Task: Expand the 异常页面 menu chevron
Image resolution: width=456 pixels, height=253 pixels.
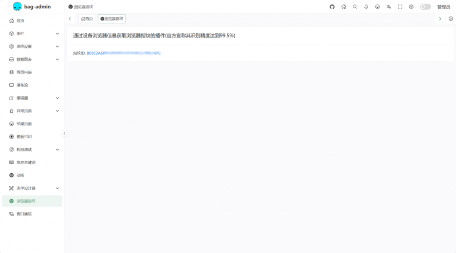Action: point(57,111)
